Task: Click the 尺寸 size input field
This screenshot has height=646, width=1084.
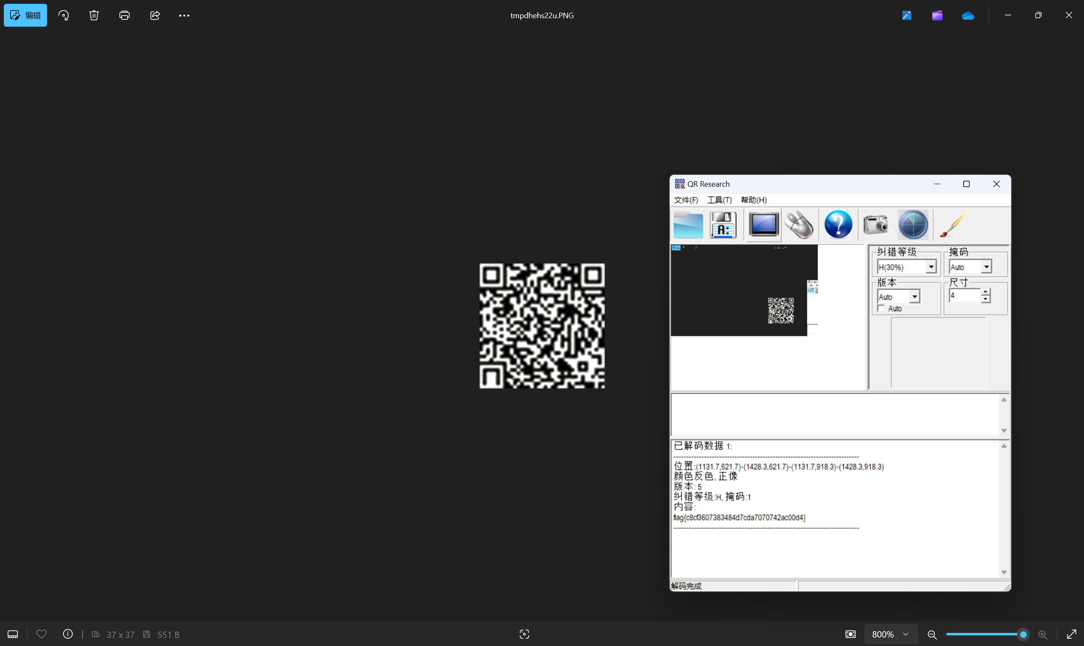Action: tap(965, 295)
